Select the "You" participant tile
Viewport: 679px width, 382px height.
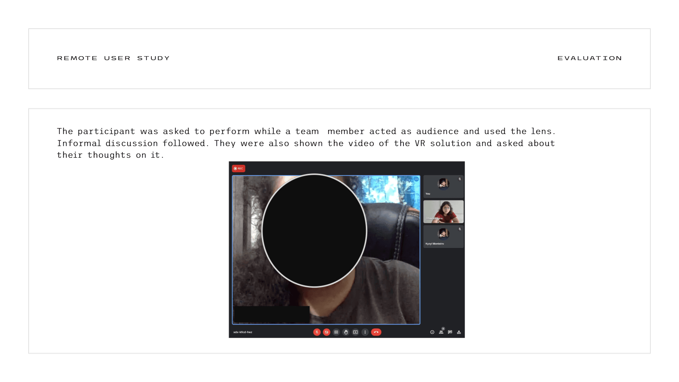point(443,186)
